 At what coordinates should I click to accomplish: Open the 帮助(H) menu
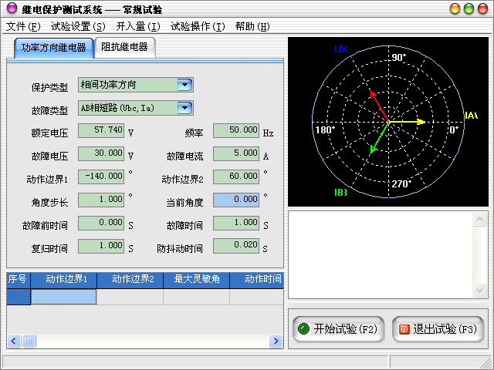(252, 26)
